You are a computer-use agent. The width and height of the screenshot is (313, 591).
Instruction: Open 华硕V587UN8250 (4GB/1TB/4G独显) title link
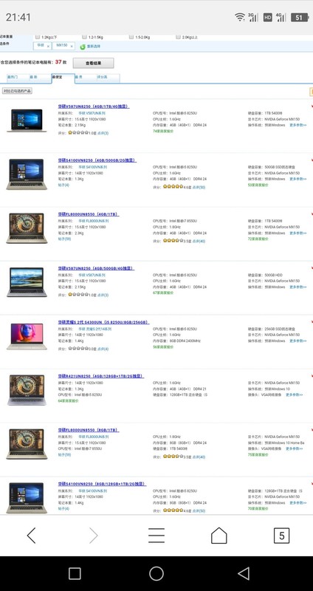(x=94, y=106)
